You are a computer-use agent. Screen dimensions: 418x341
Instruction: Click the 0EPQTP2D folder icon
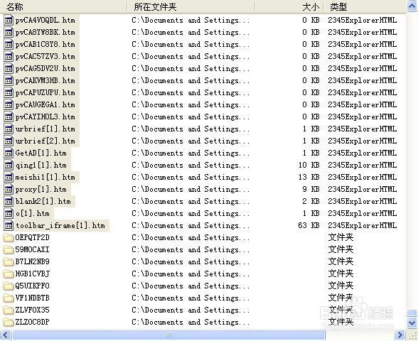[9, 237]
